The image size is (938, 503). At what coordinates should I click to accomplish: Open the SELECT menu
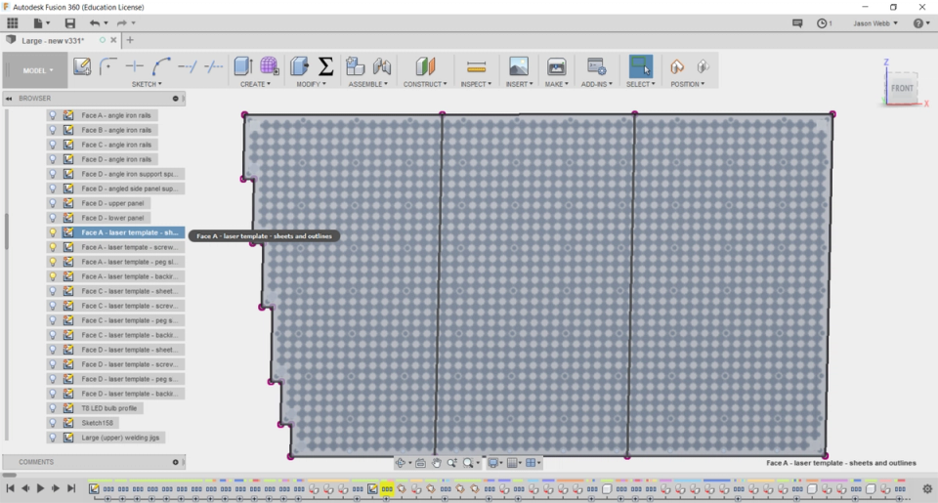tap(641, 84)
